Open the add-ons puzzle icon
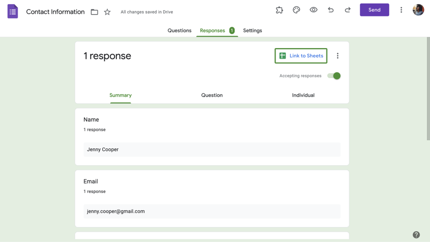Screen dimensions: 430x242 pos(279,10)
